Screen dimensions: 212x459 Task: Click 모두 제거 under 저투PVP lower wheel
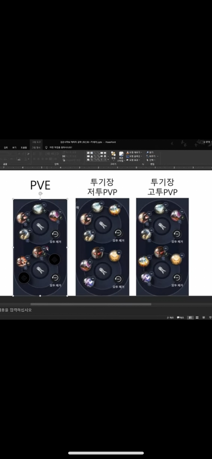pyautogui.click(x=118, y=287)
